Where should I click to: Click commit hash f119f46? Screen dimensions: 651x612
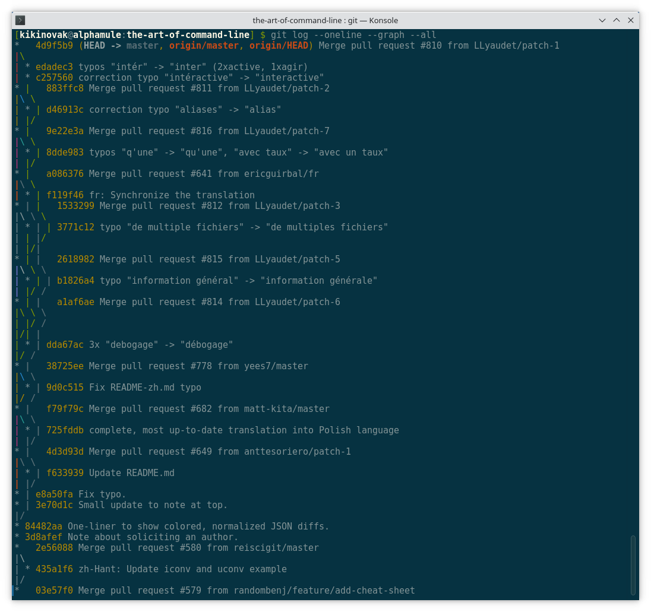click(65, 195)
